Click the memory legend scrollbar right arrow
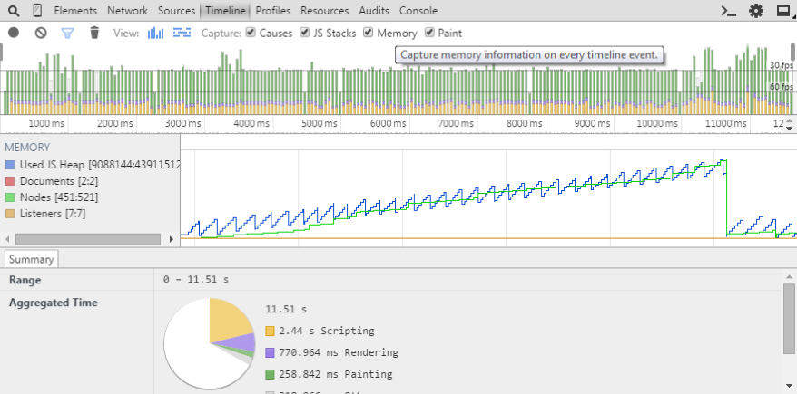Image resolution: width=797 pixels, height=394 pixels. tap(172, 239)
